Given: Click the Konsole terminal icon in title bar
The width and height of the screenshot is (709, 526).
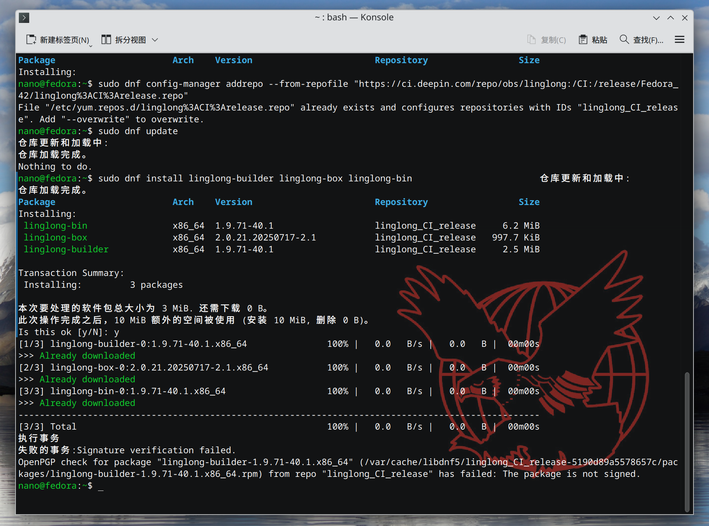Looking at the screenshot, I should tap(24, 18).
